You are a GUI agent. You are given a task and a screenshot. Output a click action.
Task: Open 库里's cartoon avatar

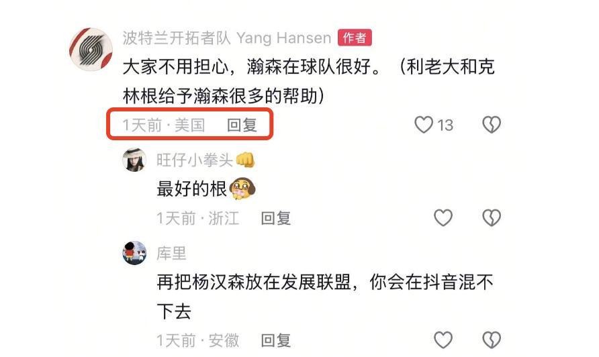click(134, 253)
